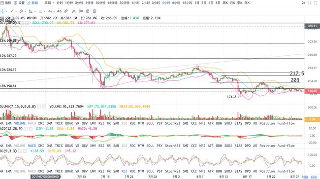The width and height of the screenshot is (320, 179).
Task: Close the MACD(12,26,9) indicator panel
Action: (31, 129)
